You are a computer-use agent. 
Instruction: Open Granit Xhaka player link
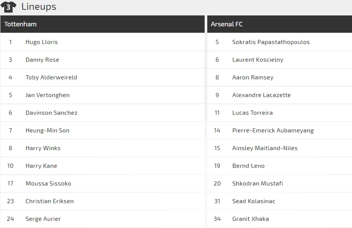[x=250, y=219]
